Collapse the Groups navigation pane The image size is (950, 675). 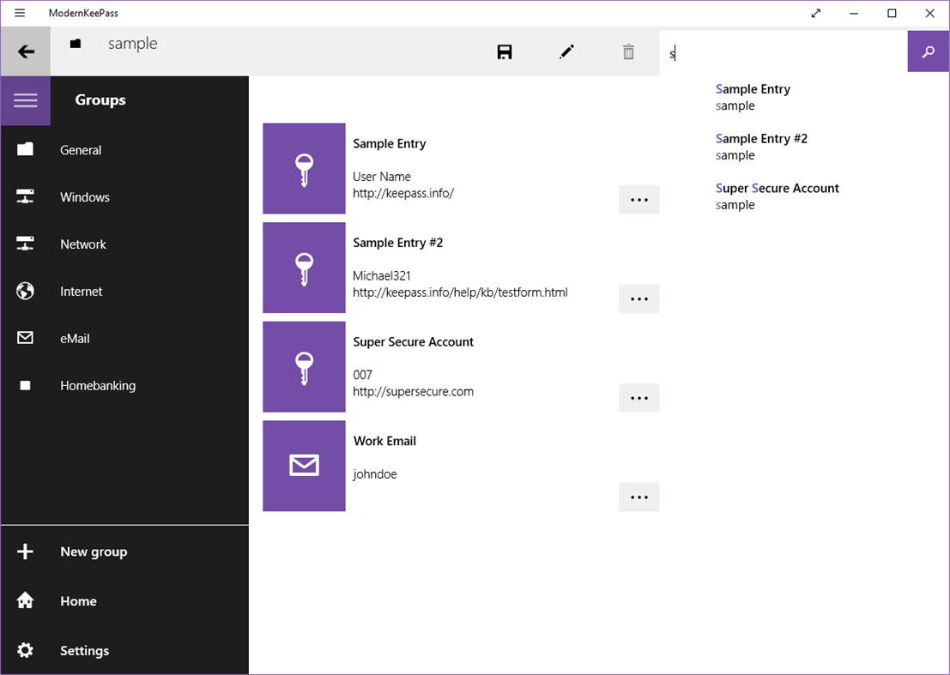tap(25, 100)
